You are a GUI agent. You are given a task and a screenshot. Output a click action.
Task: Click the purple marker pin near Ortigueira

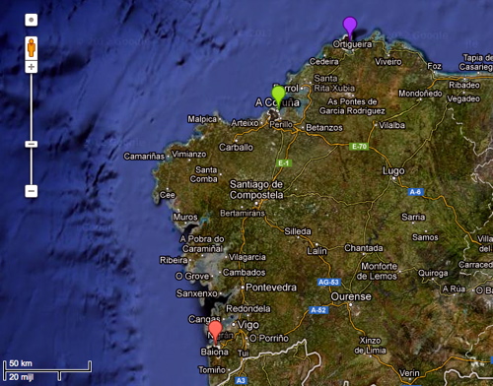click(350, 27)
